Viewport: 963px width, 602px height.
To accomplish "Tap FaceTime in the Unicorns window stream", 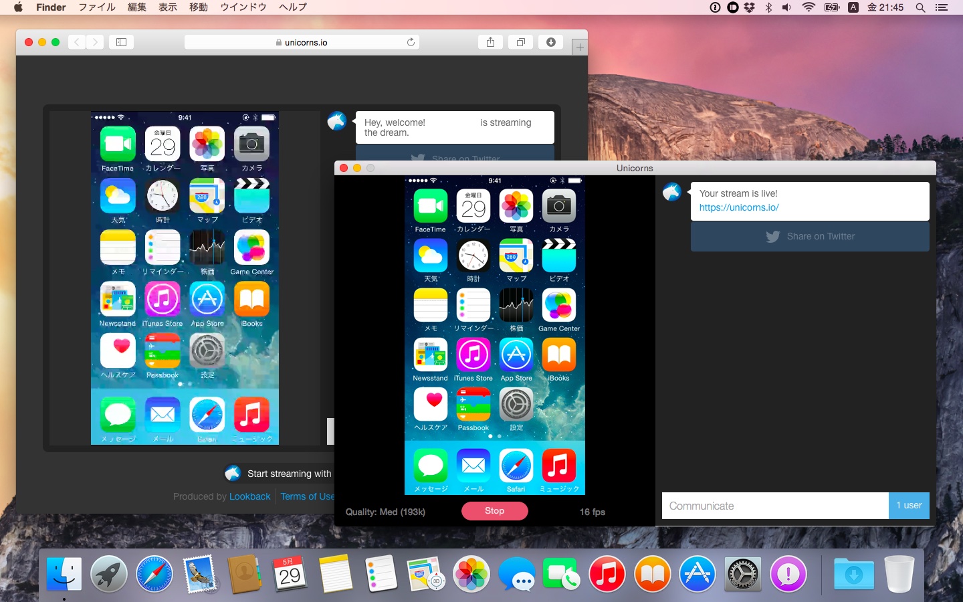I will [431, 206].
